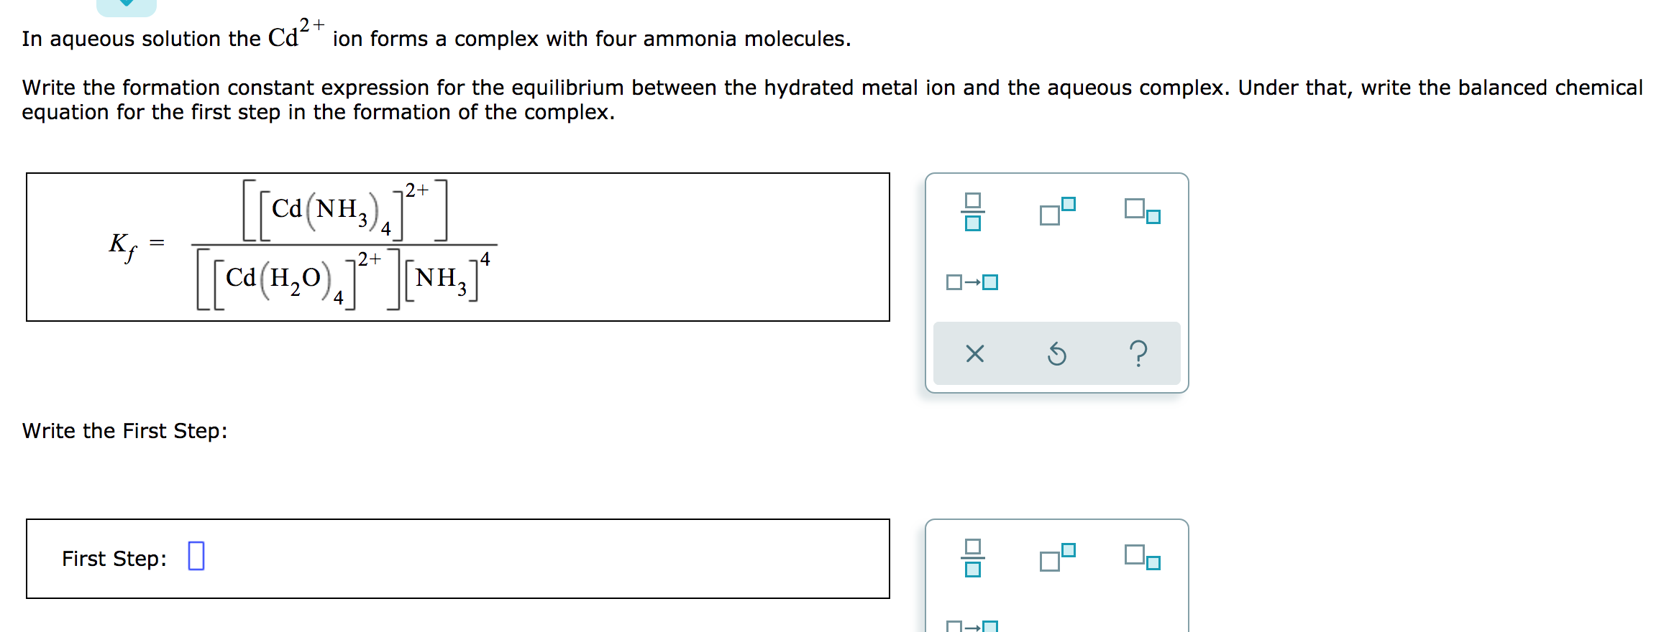
Task: Click the undo arrow icon
Action: (1057, 353)
